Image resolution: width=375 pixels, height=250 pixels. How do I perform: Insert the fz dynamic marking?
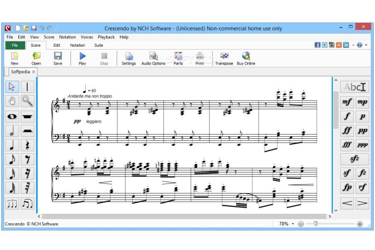[x=362, y=173]
